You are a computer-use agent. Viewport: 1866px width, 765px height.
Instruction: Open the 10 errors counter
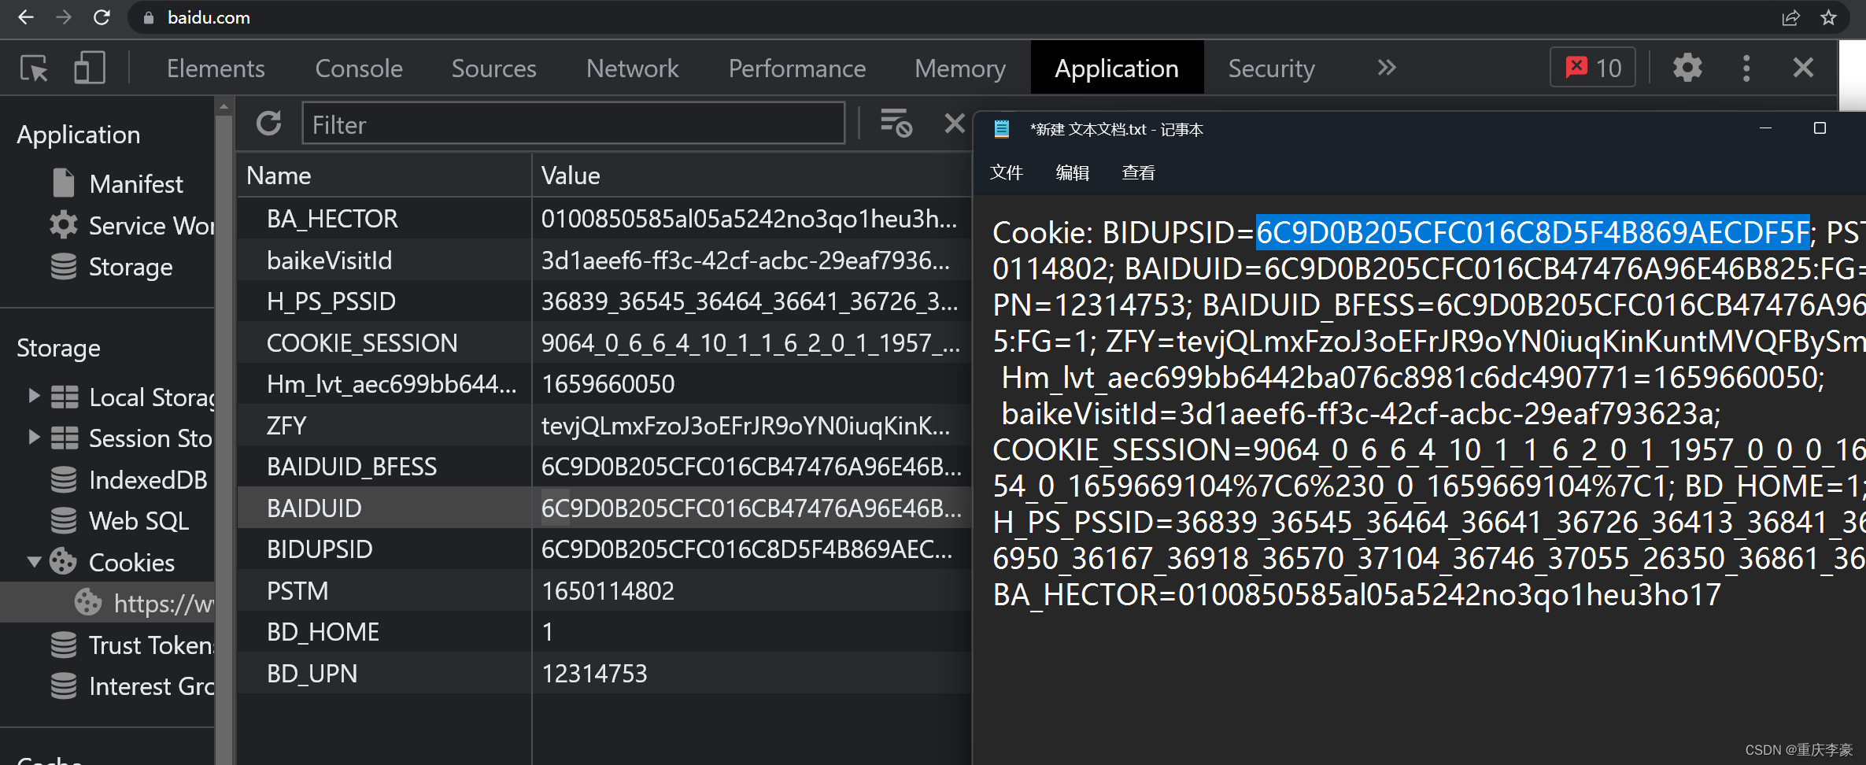pyautogui.click(x=1593, y=68)
